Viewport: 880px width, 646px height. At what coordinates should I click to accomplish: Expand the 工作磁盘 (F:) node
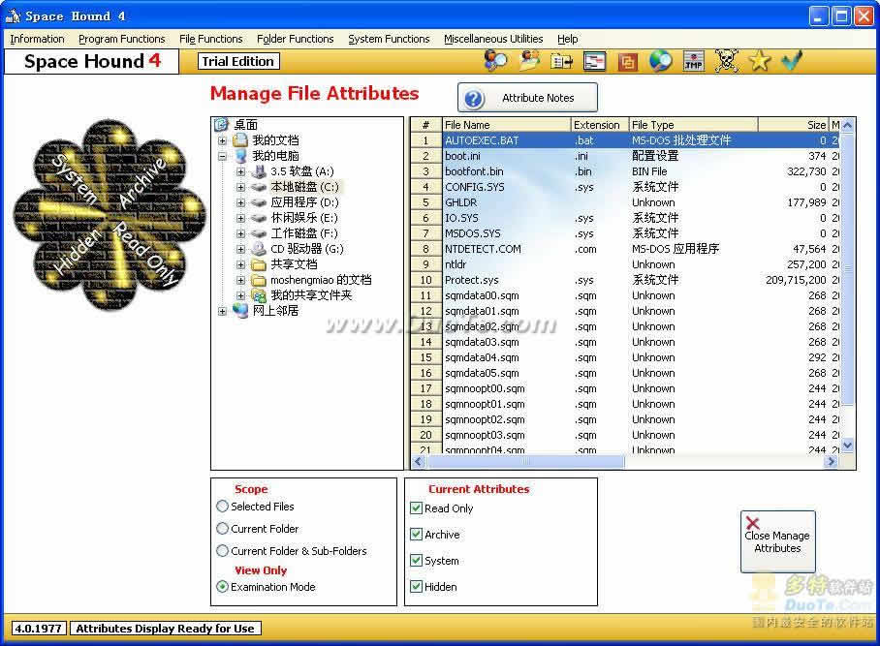click(240, 233)
